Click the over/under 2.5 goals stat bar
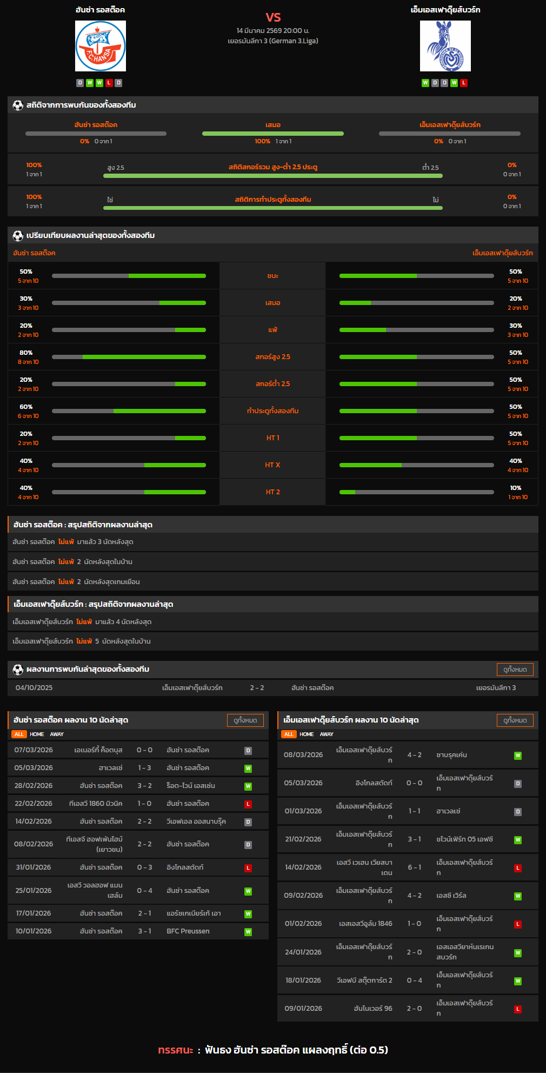This screenshot has height=1073, width=546. point(272,176)
